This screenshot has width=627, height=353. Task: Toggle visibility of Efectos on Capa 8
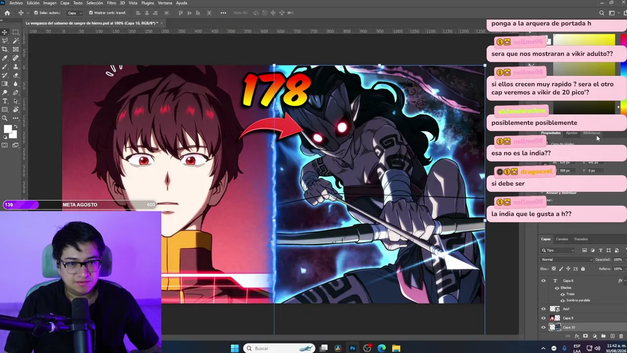coord(557,288)
